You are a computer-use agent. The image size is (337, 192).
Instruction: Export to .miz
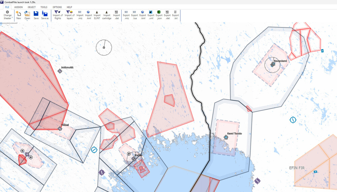pyautogui.click(x=126, y=15)
